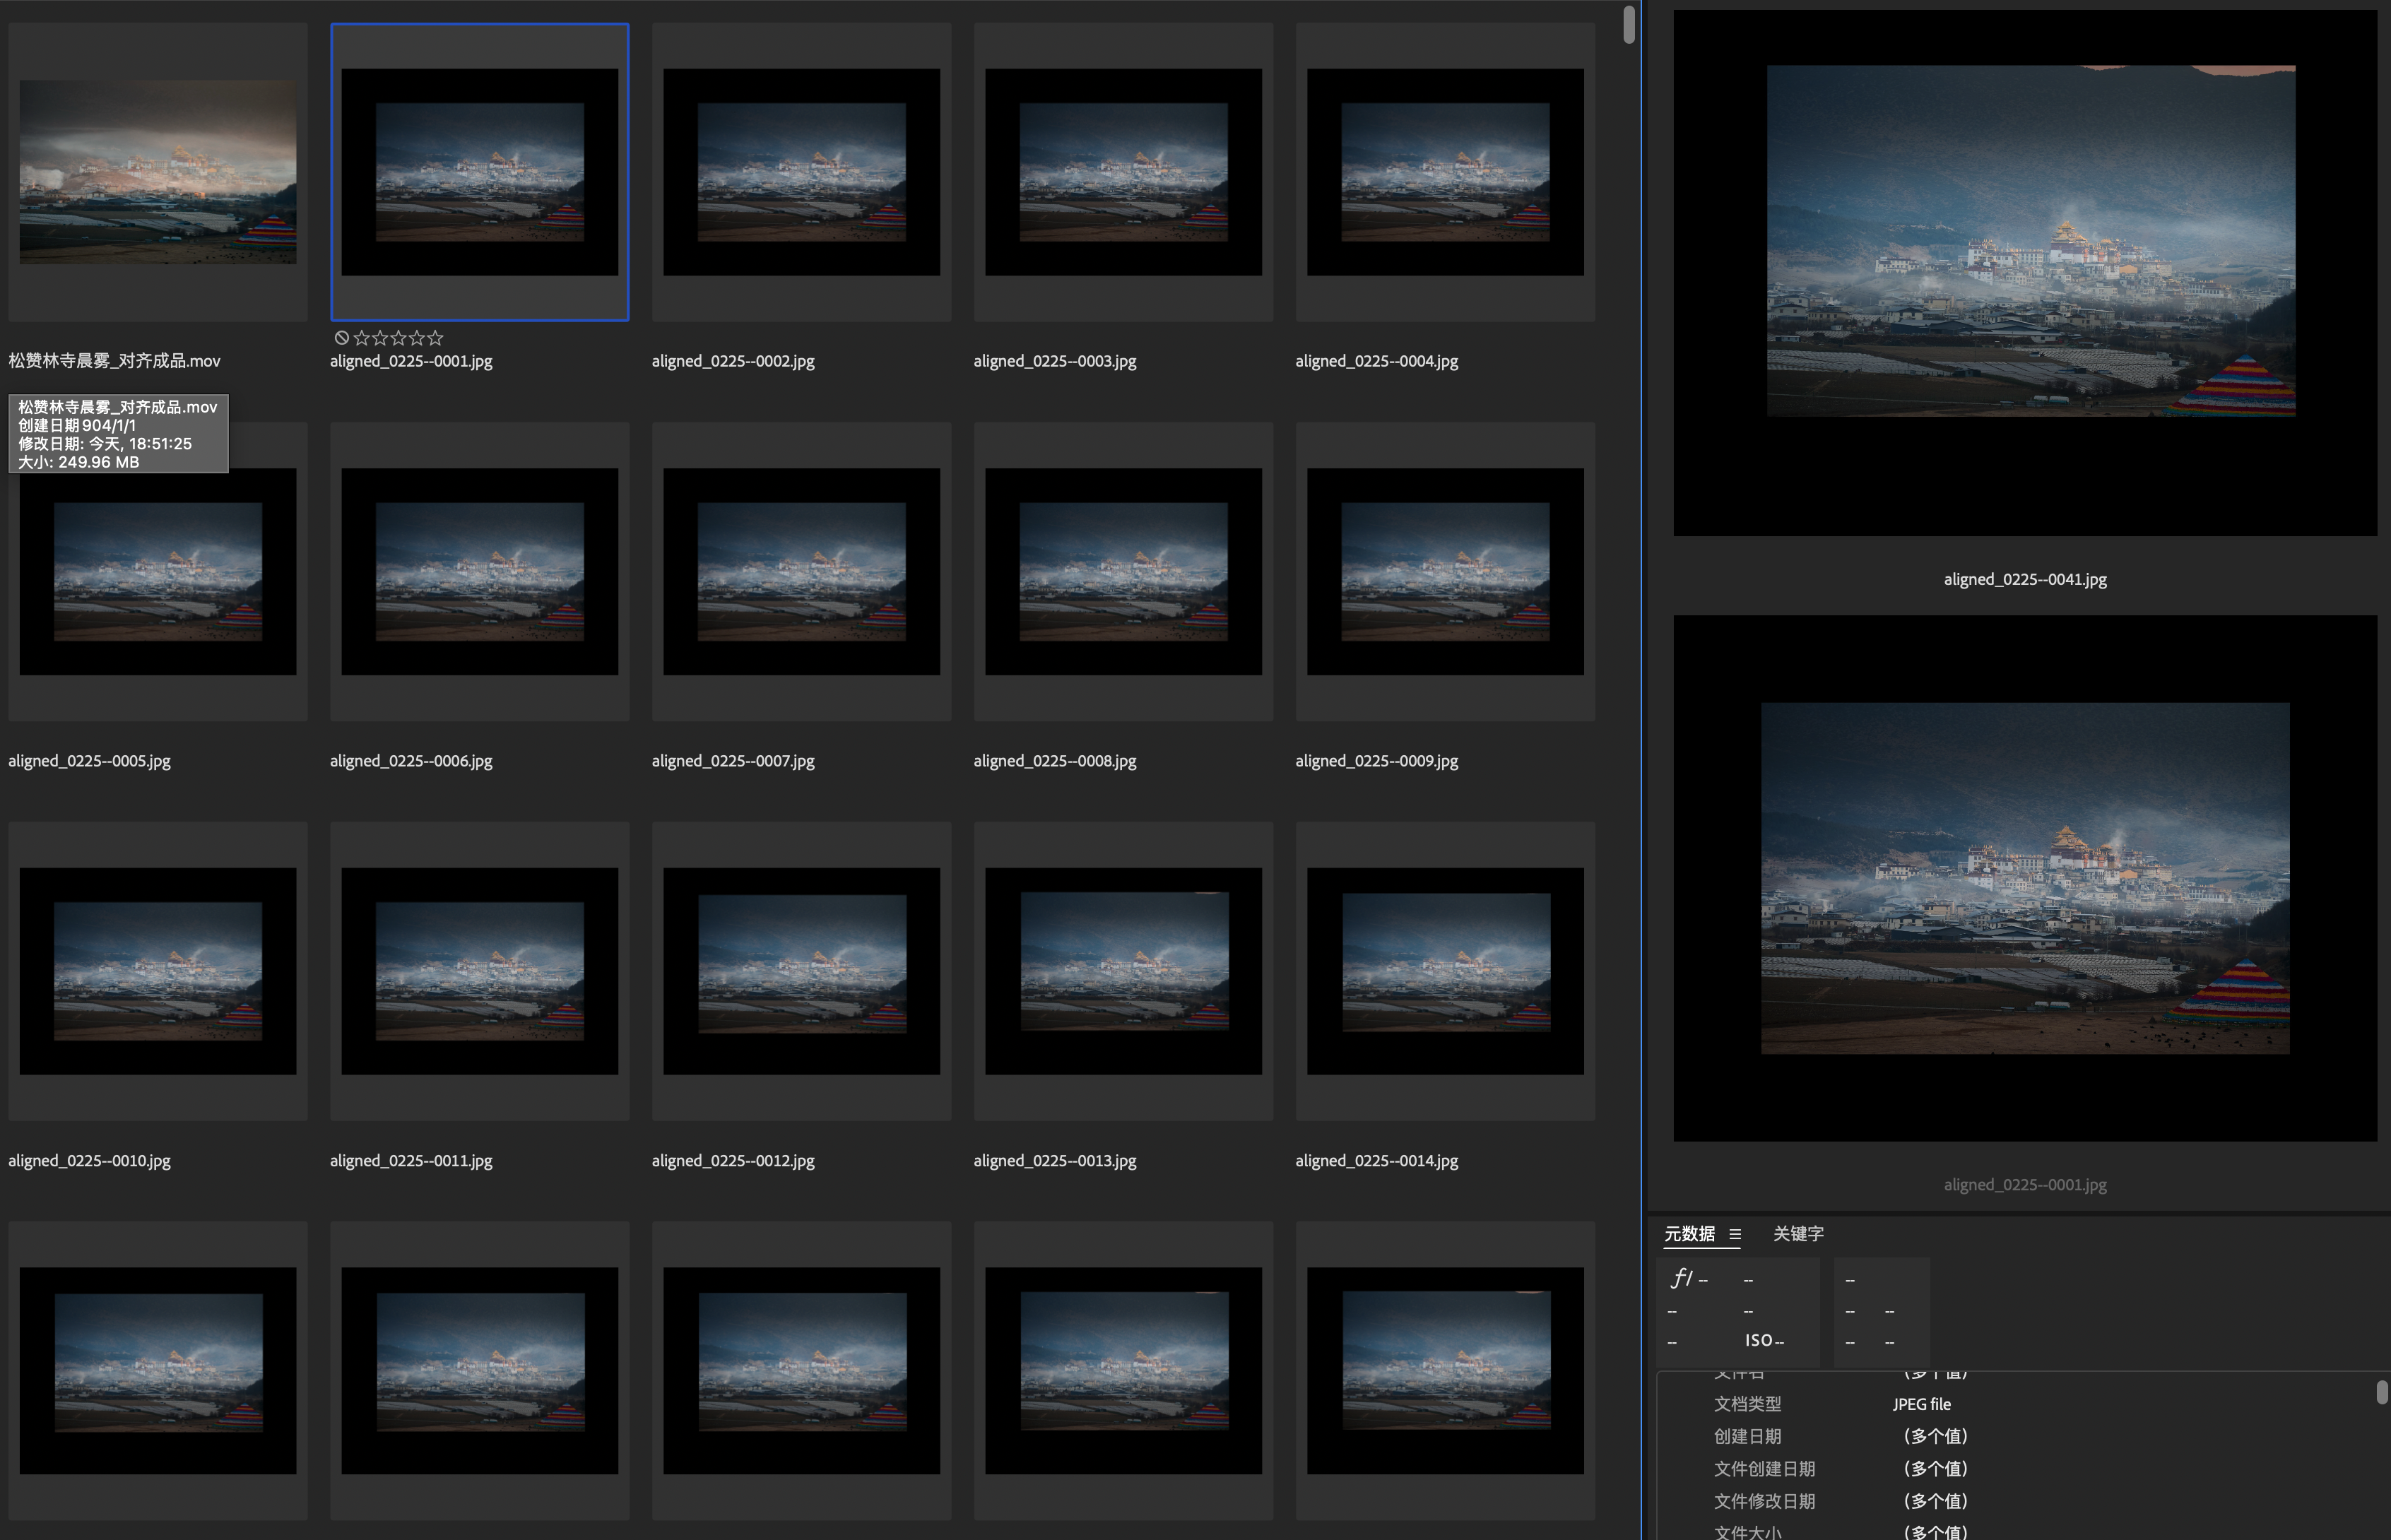Select the aligned_0225--0013.jpg thumbnail
This screenshot has height=1540, width=2391.
click(x=1123, y=971)
